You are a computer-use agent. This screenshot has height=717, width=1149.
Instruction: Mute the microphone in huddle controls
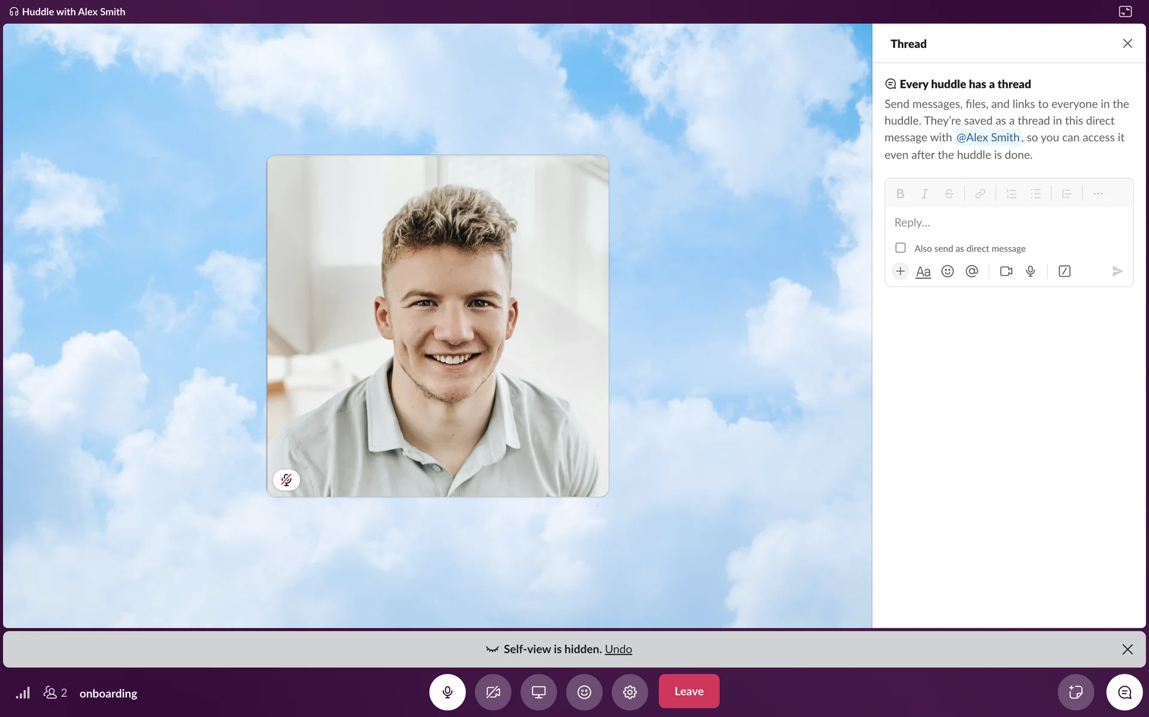447,692
